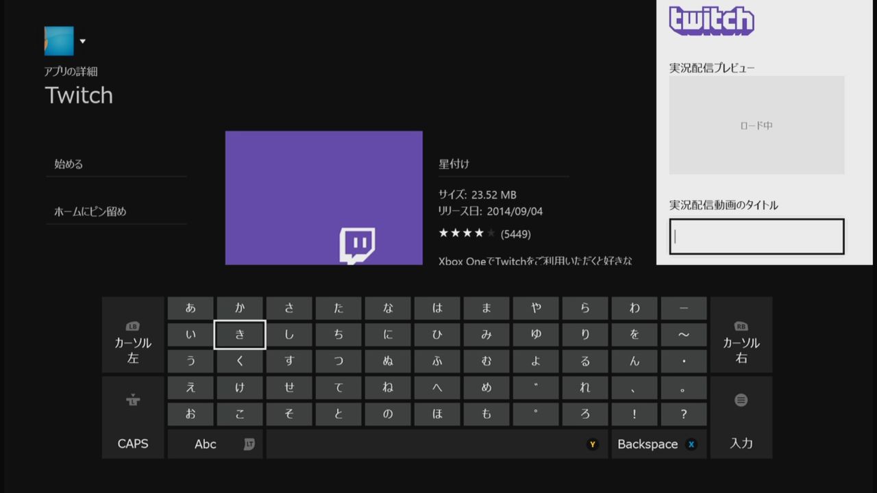Move cursor right with カーソル右 key
The height and width of the screenshot is (493, 877).
pos(741,335)
